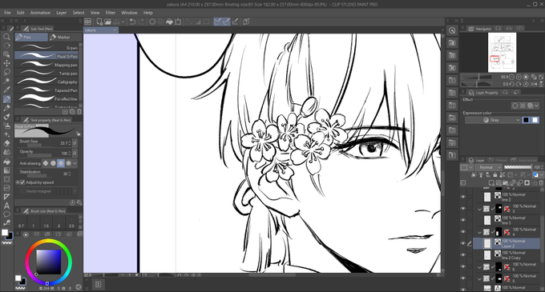545x292 pixels.
Task: Select the Mapping pen sub tool
Action: (46, 65)
